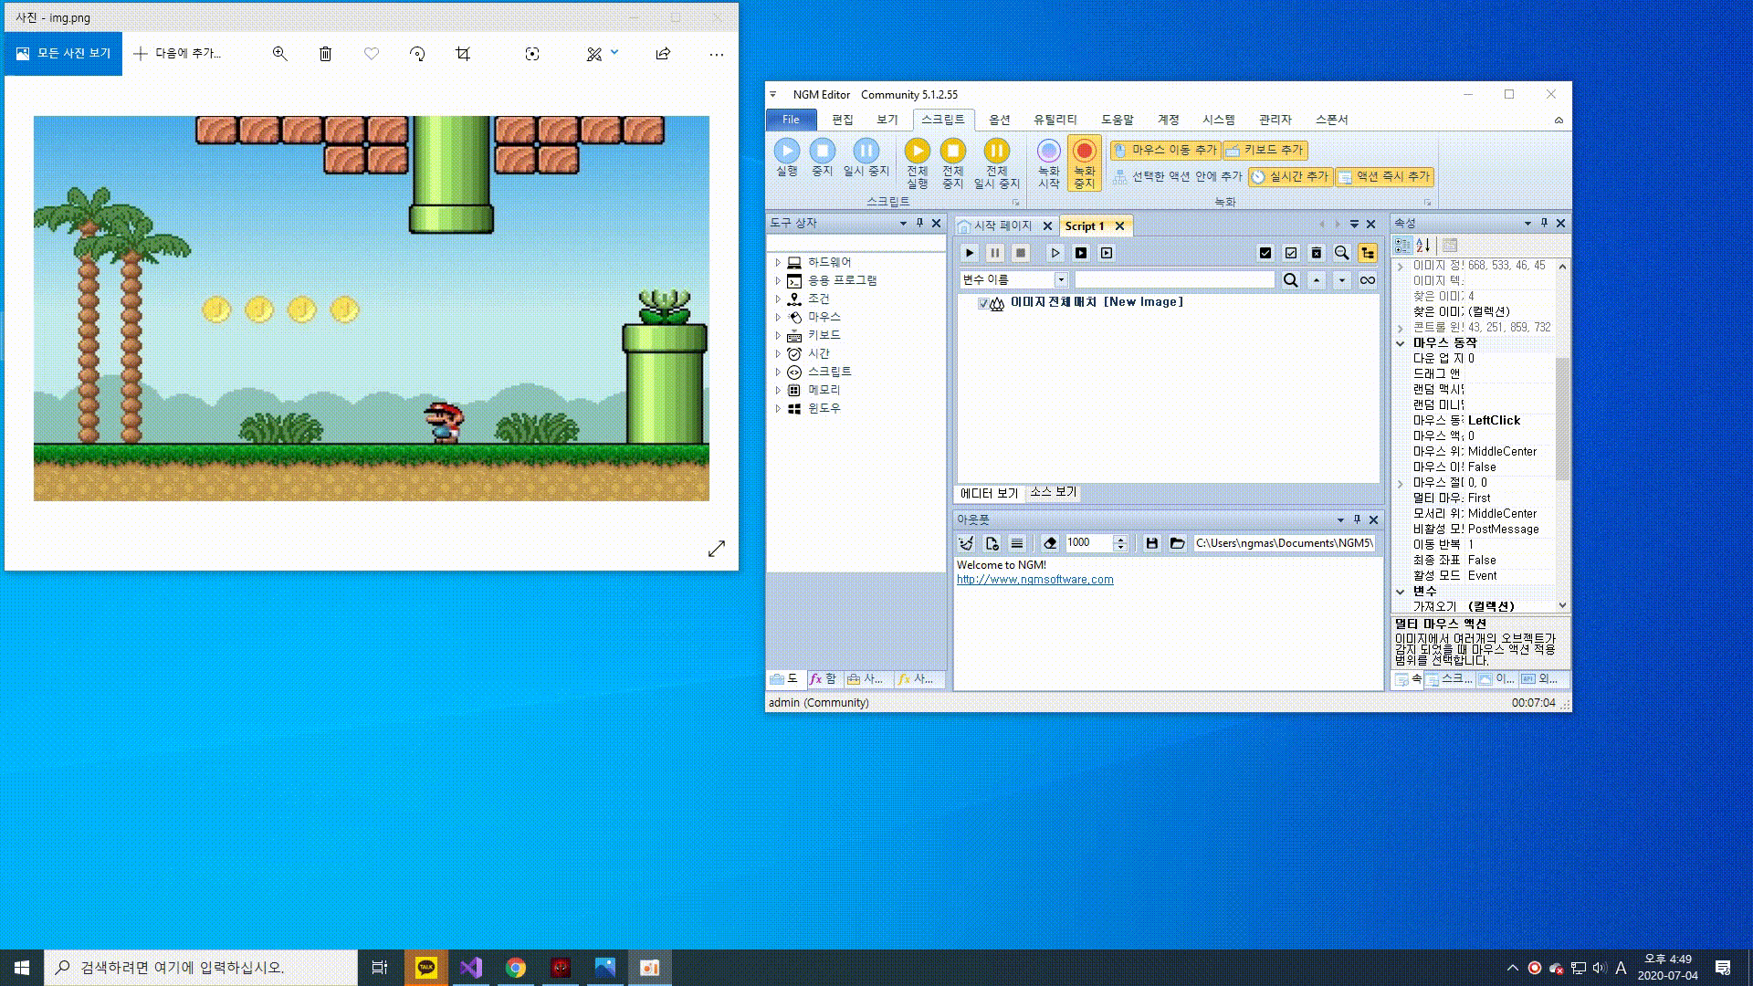1753x986 pixels.
Task: Expand the 마우스 tree node
Action: (778, 317)
